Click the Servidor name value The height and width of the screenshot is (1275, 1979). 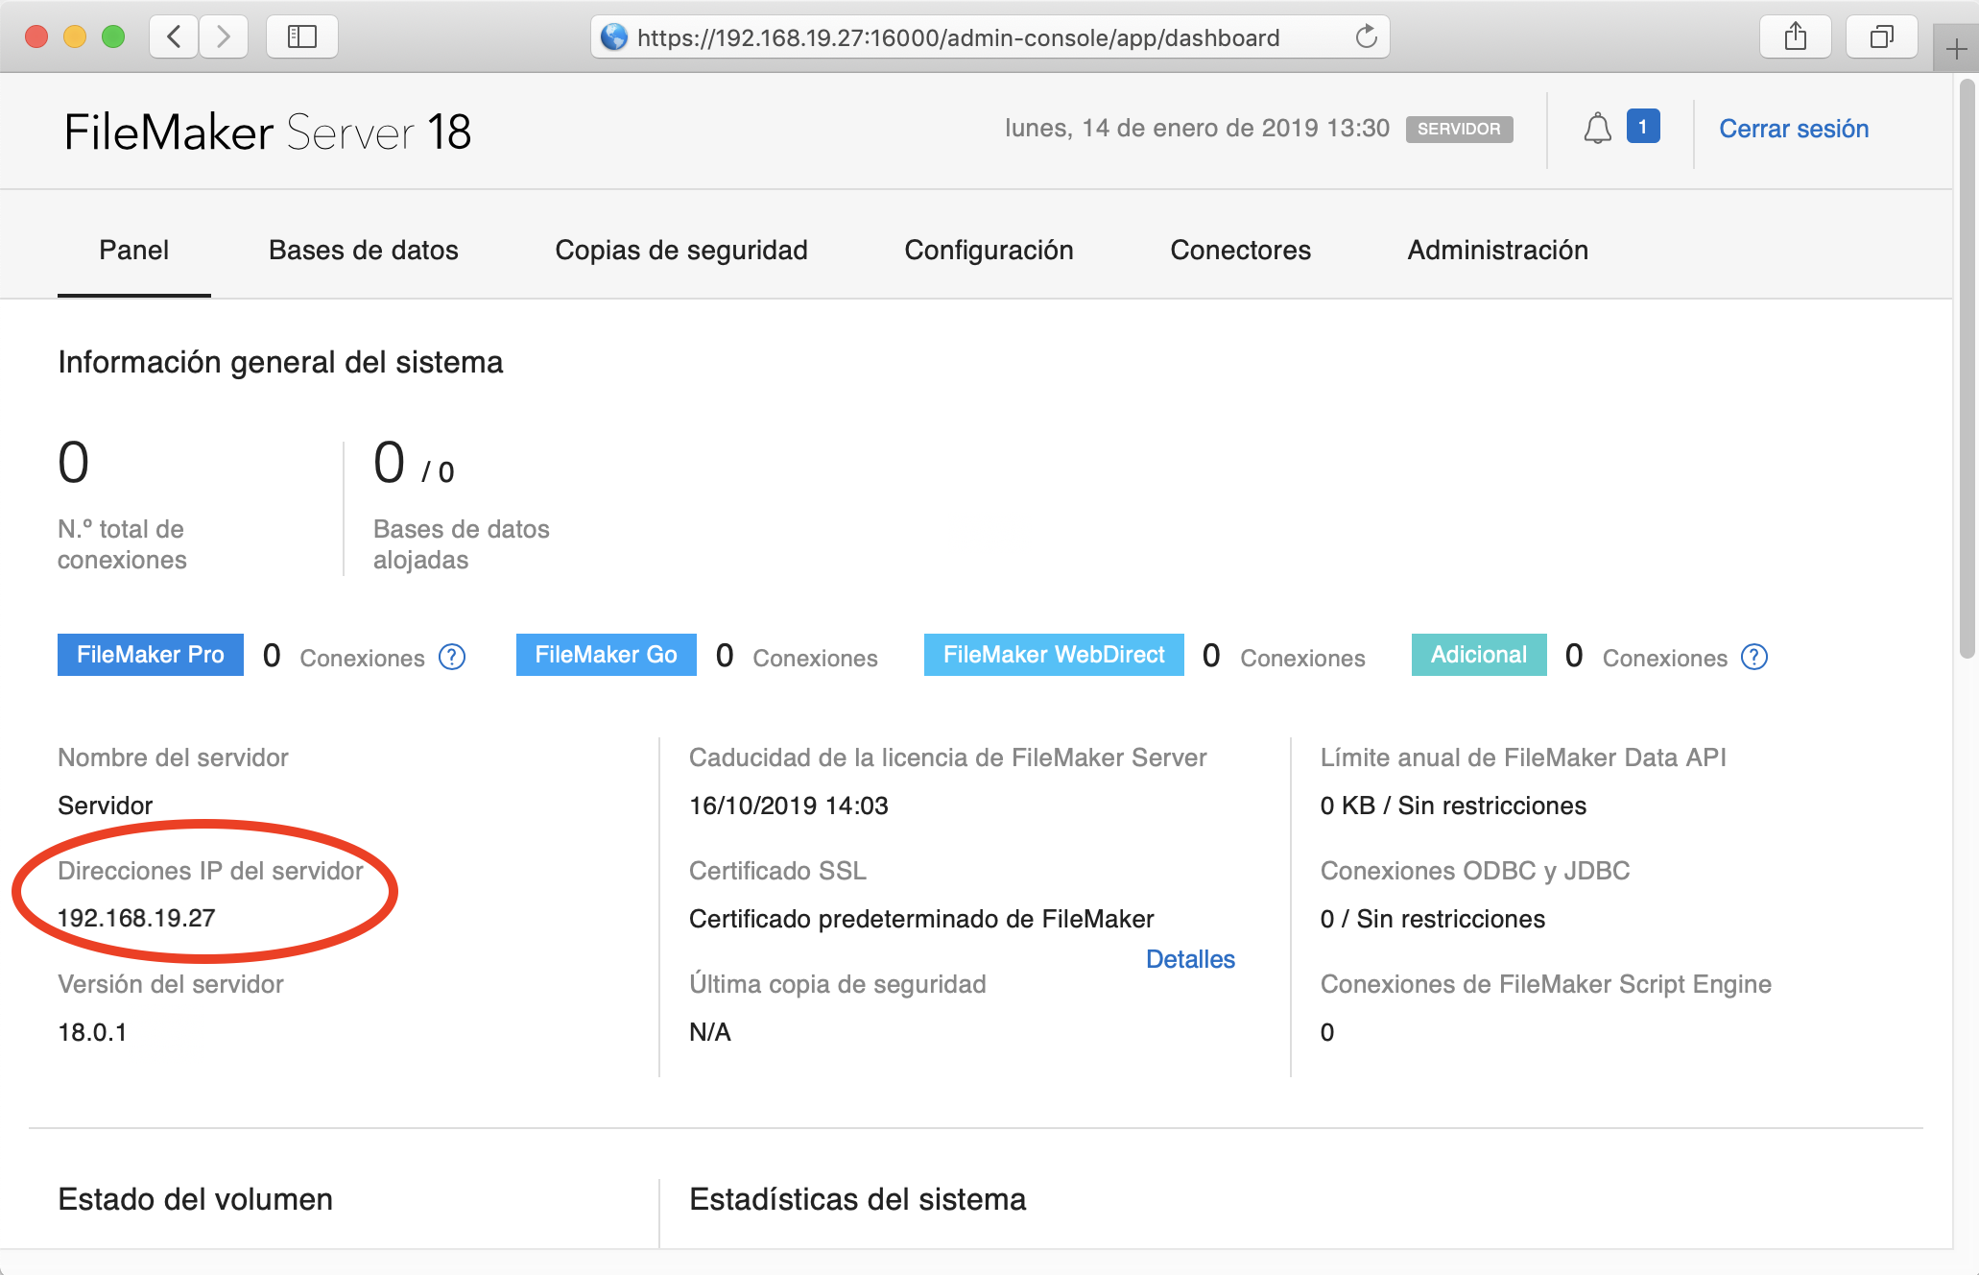[x=106, y=806]
